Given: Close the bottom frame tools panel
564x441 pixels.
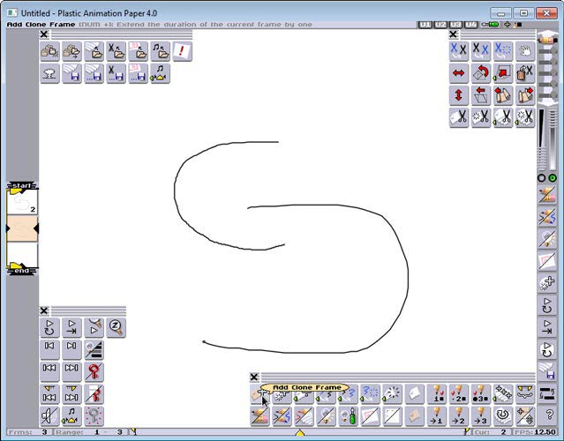Looking at the screenshot, I should pos(254,377).
